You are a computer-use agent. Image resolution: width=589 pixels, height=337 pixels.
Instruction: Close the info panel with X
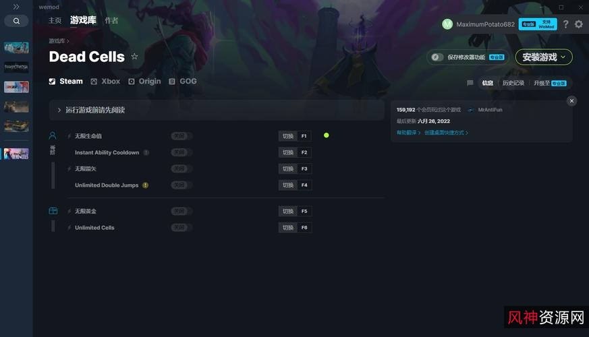[x=571, y=101]
